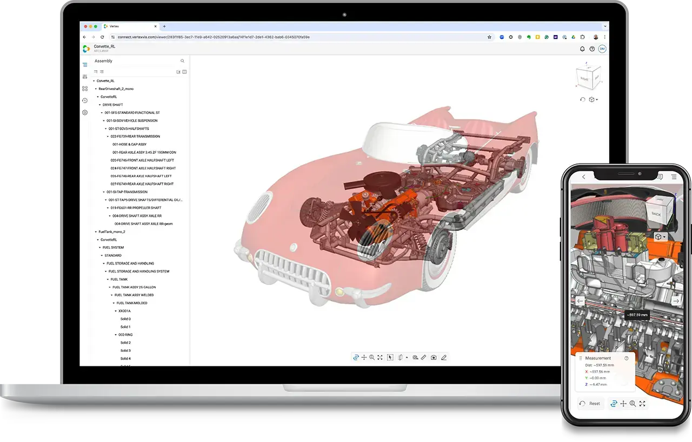
Task: Collapse the 002-RING node
Action: 116,335
